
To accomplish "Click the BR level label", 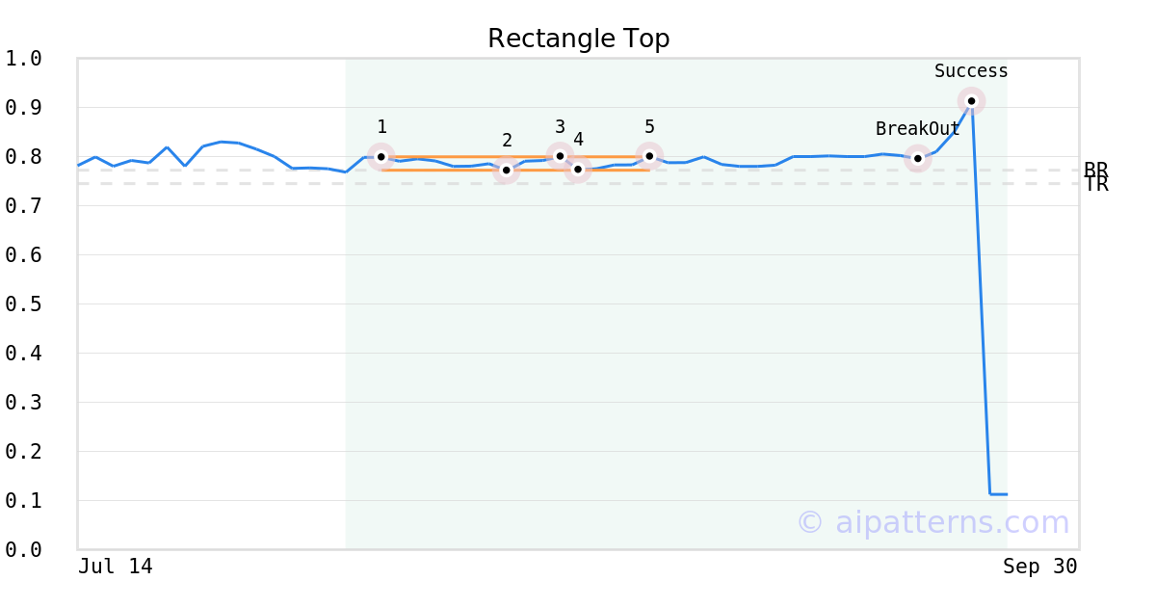I will point(1095,170).
